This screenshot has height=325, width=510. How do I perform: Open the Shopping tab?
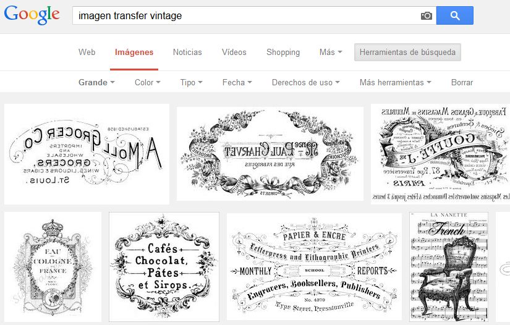click(283, 52)
